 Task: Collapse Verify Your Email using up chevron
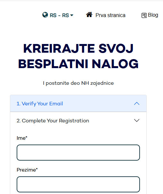pos(137,103)
